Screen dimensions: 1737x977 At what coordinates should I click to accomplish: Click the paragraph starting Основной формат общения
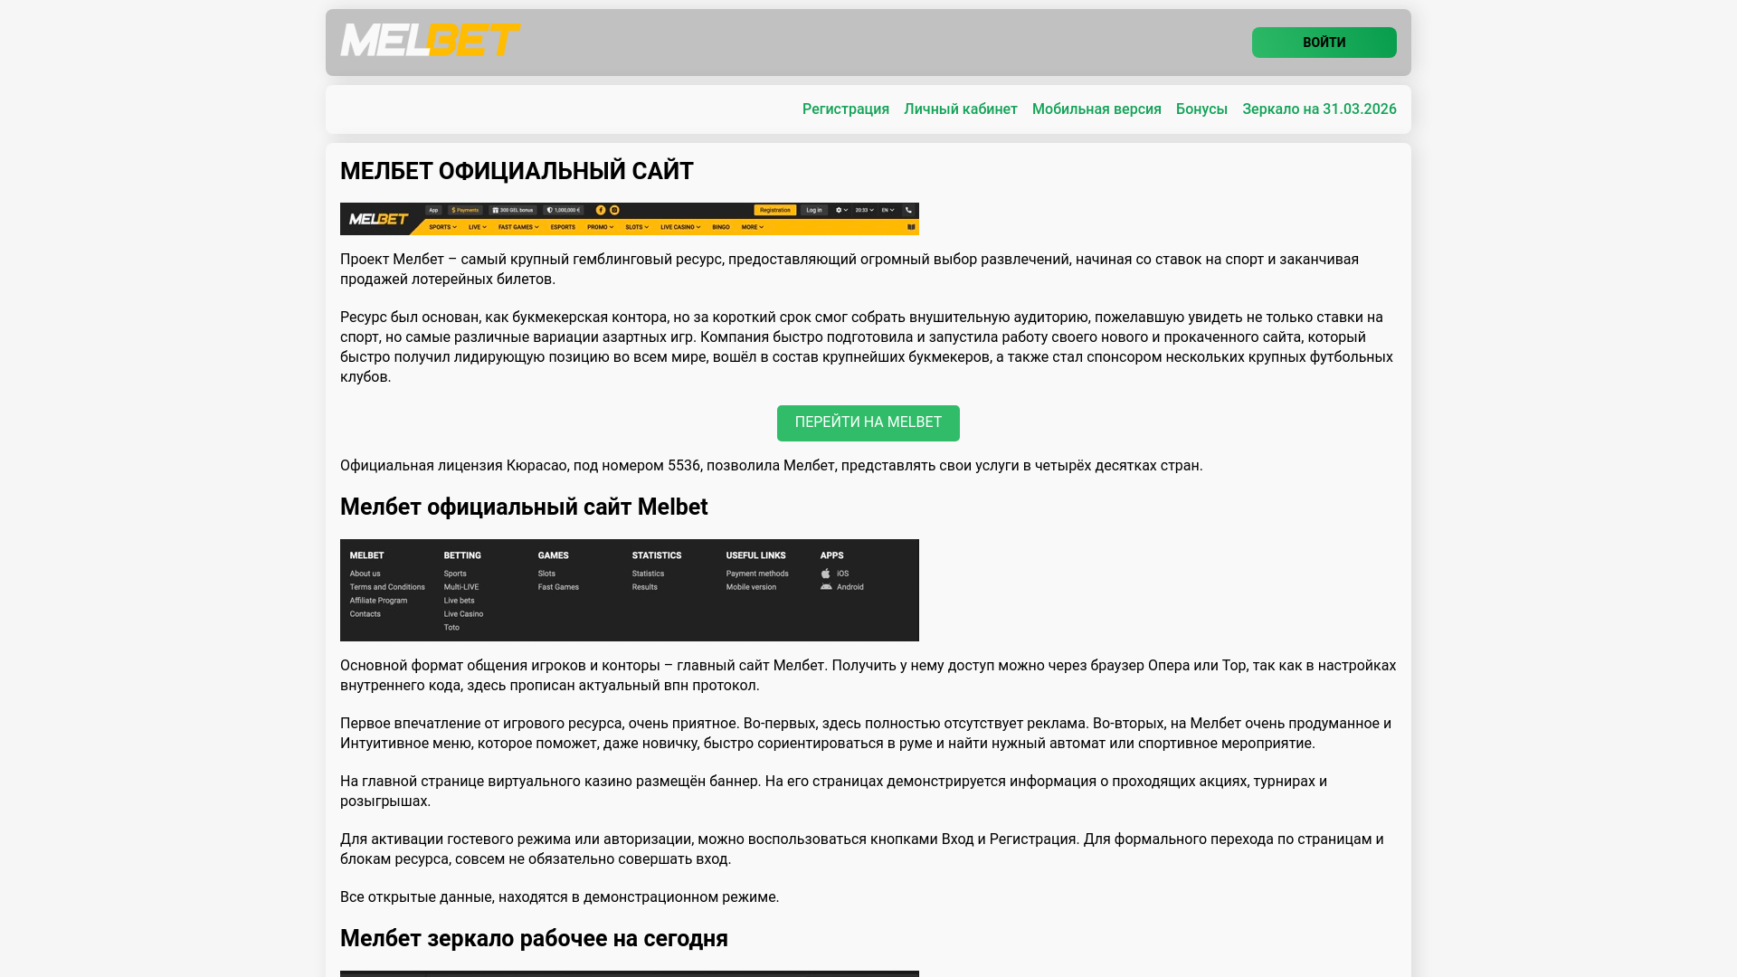pyautogui.click(x=868, y=676)
